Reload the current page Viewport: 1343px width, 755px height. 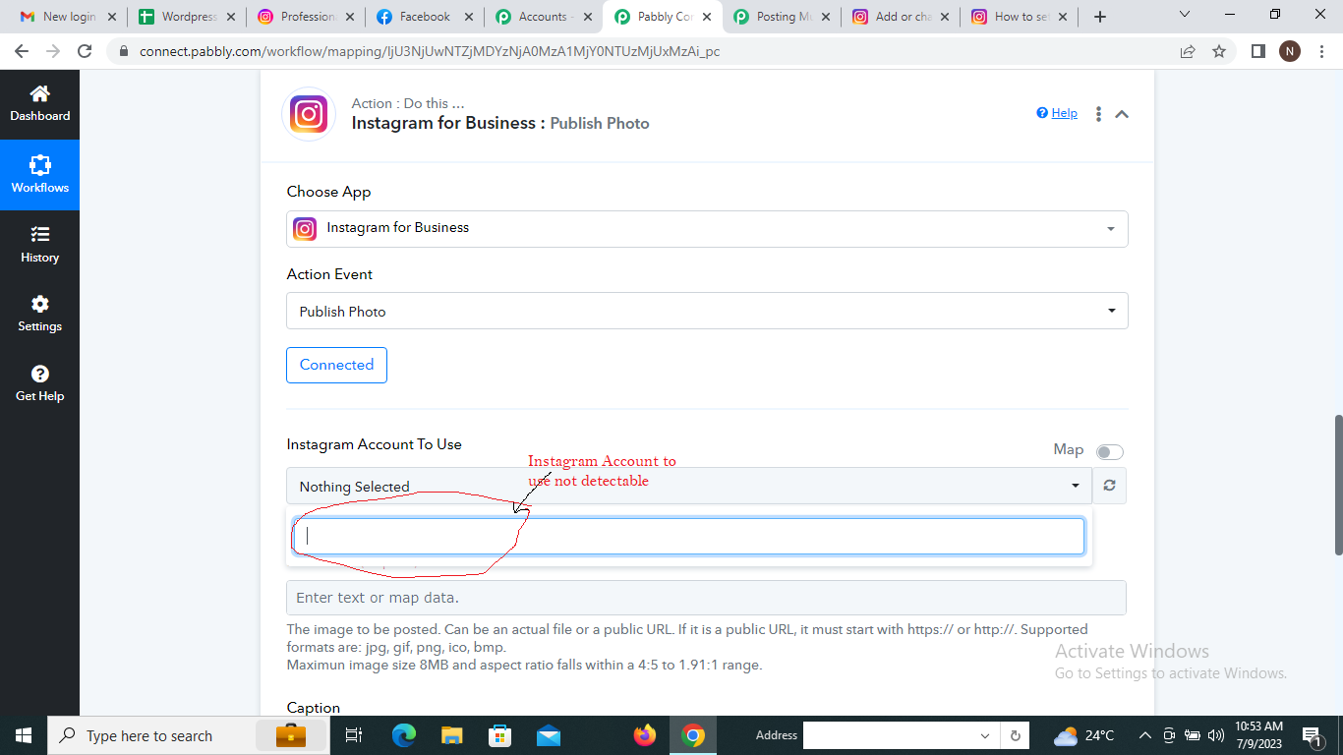85,51
